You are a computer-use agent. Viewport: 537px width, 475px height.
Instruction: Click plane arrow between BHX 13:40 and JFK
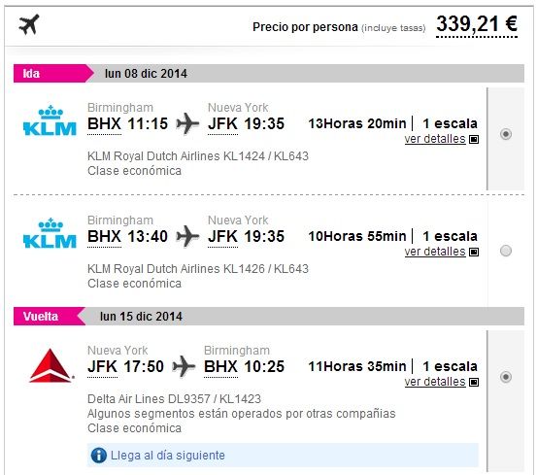[x=187, y=236]
